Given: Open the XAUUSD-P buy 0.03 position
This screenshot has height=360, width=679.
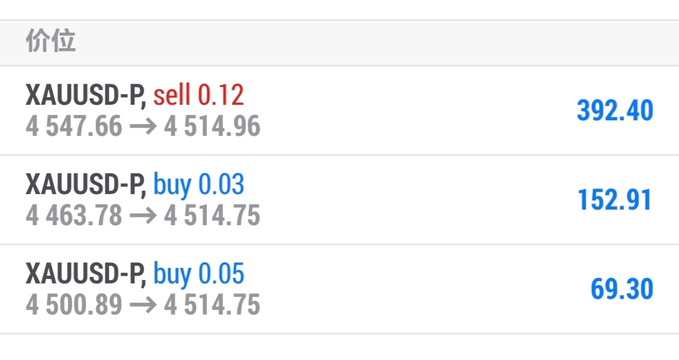Looking at the screenshot, I should click(339, 200).
